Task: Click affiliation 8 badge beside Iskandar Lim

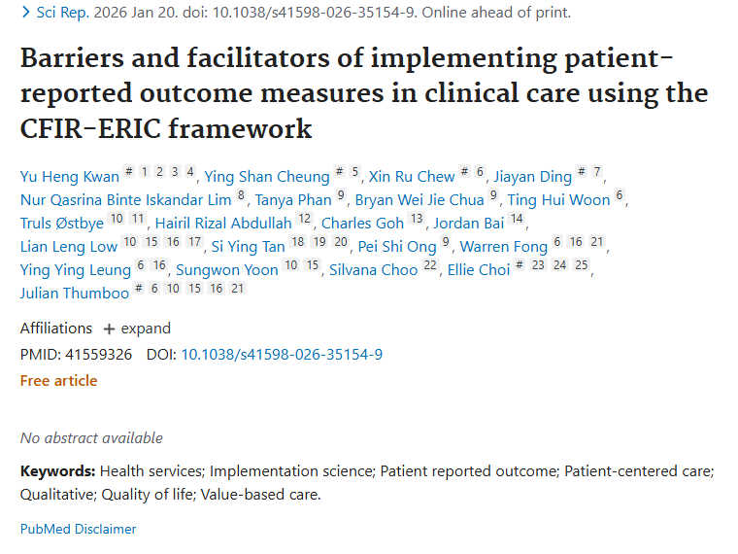Action: (x=241, y=196)
